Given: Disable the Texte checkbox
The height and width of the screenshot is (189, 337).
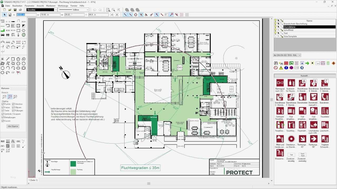Looking at the screenshot, I should pos(3,111).
